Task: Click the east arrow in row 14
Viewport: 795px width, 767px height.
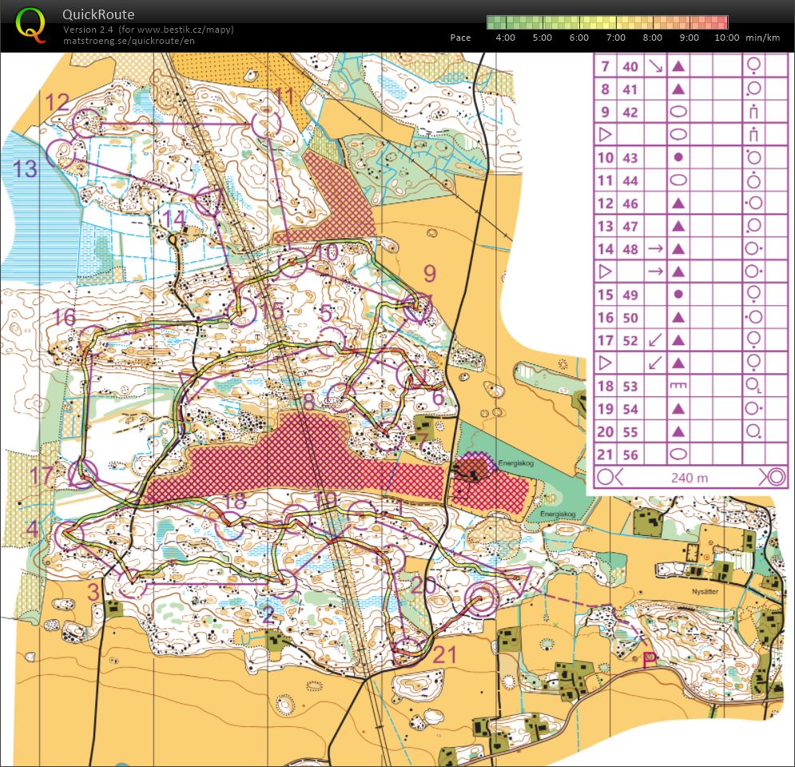Action: click(x=655, y=249)
